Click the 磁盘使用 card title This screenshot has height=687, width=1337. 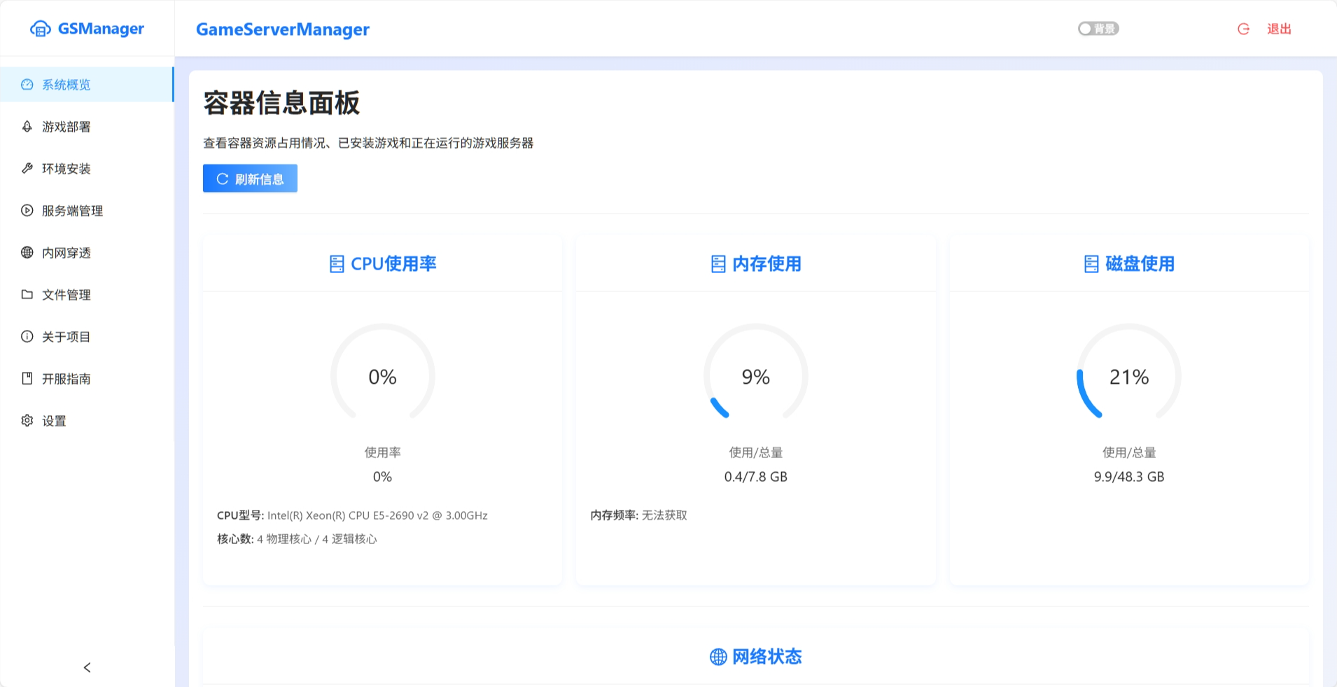tap(1140, 264)
